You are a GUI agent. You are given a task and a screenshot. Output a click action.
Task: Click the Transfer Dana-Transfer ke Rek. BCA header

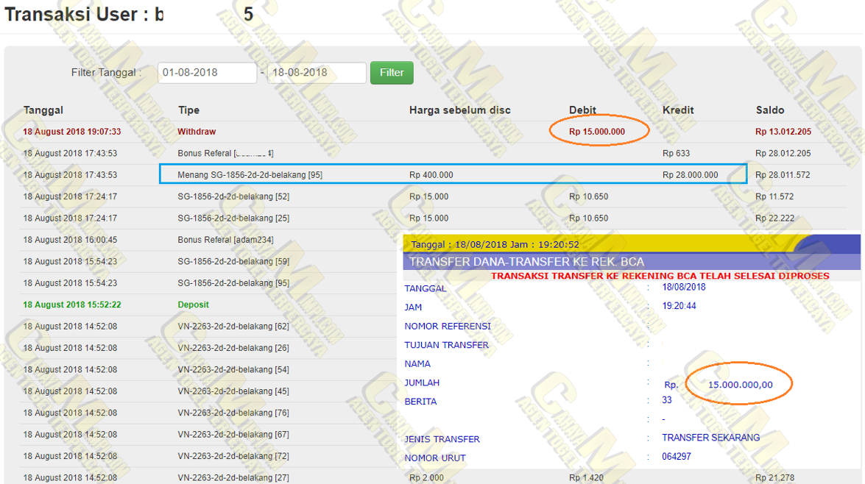526,262
